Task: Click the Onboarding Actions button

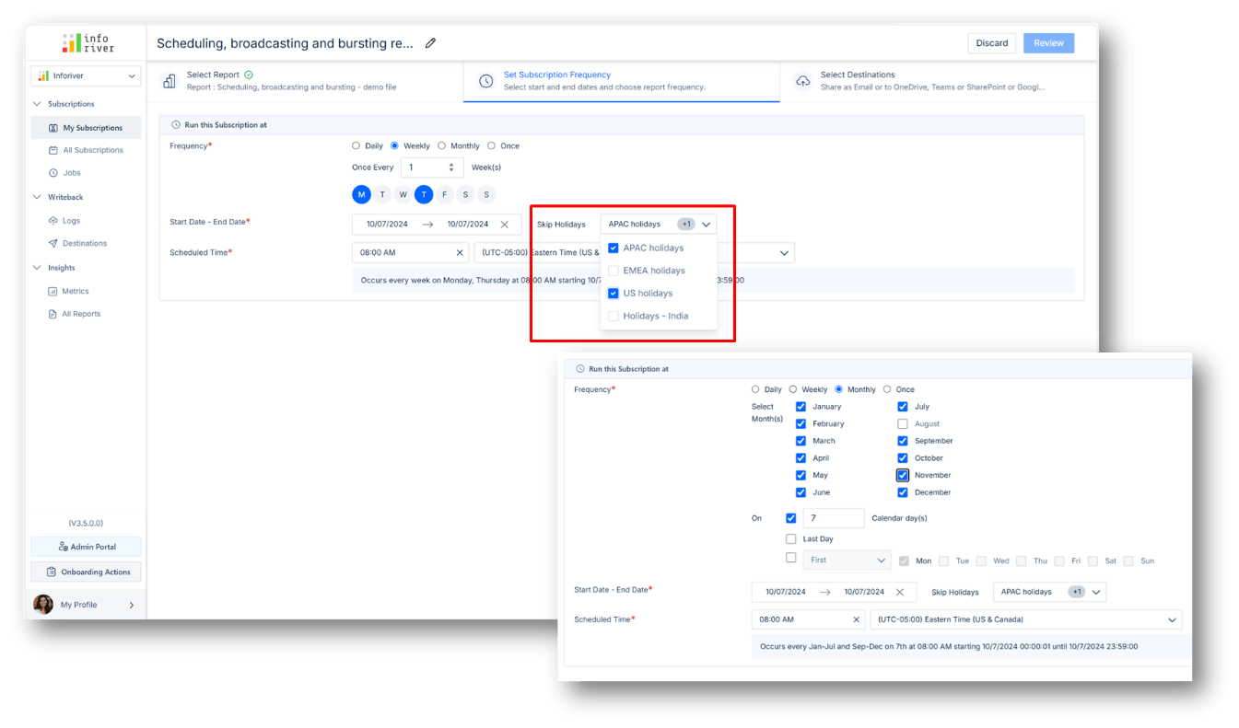Action: click(x=86, y=572)
